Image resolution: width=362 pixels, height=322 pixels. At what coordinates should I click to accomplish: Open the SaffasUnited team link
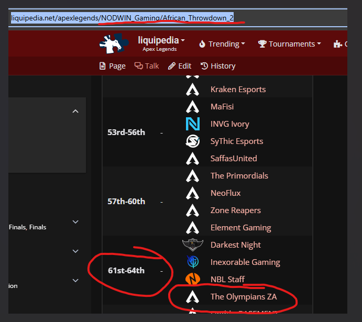coord(234,159)
